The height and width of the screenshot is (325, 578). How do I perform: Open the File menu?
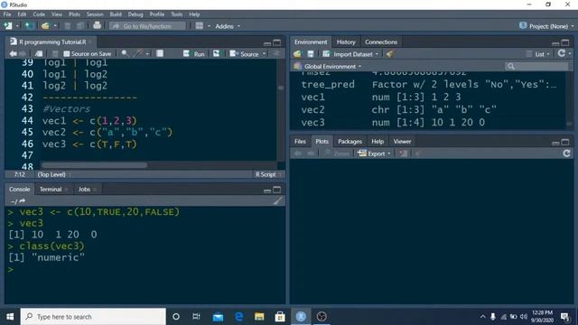point(7,14)
